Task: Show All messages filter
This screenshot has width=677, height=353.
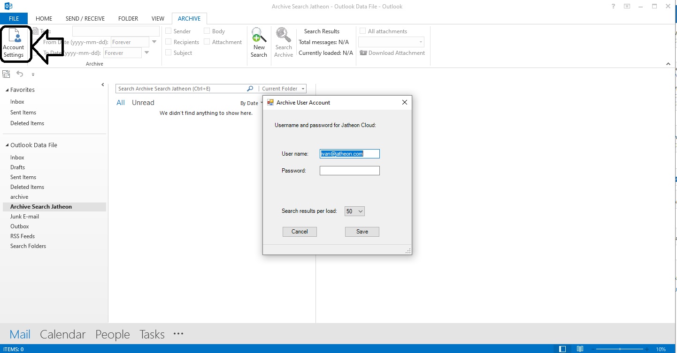Action: [x=121, y=103]
